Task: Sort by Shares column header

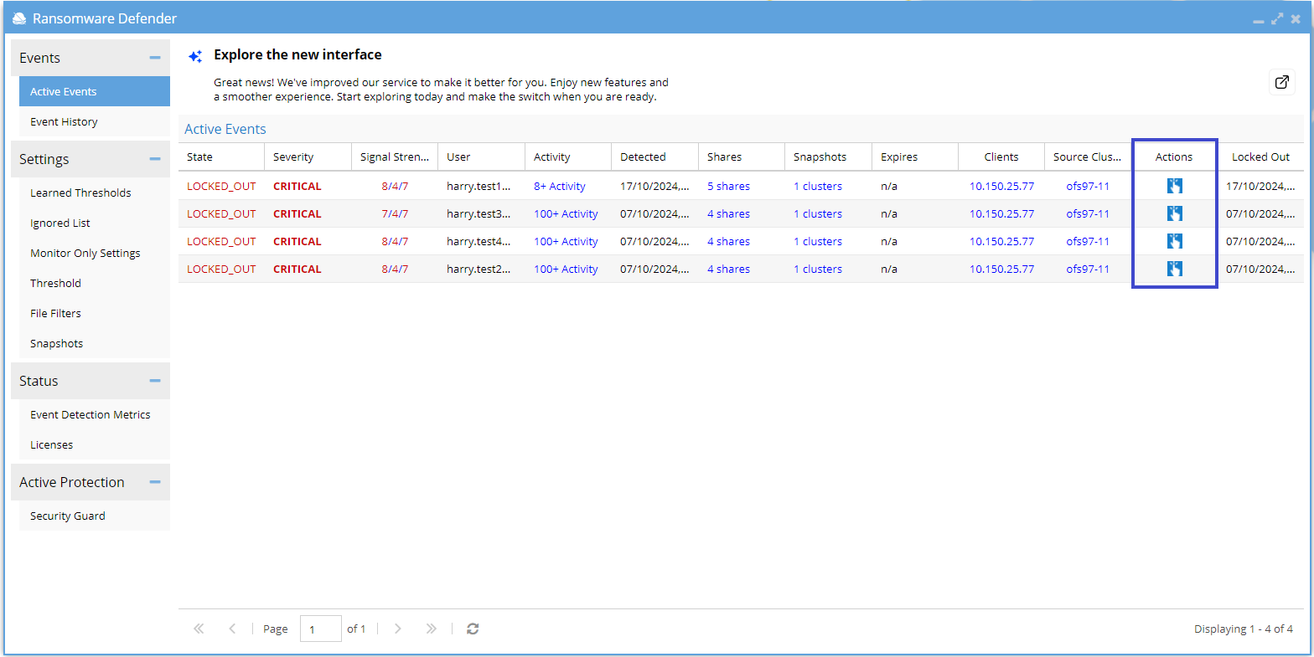Action: click(x=742, y=157)
